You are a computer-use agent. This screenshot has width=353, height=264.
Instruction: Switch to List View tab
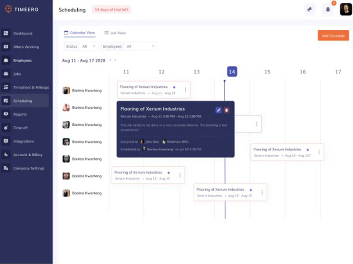(x=115, y=33)
